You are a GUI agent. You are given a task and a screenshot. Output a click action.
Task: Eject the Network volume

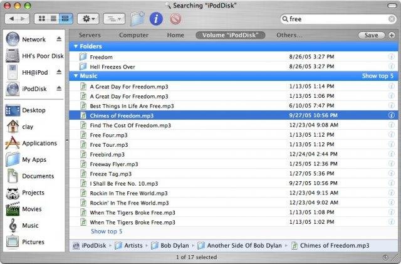59,39
